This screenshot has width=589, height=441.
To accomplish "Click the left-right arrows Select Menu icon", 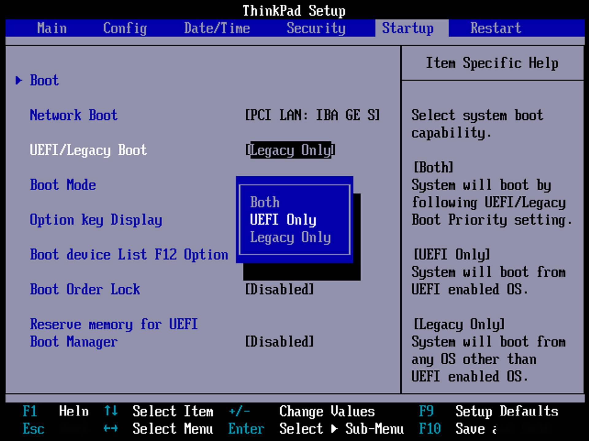I will tap(111, 429).
